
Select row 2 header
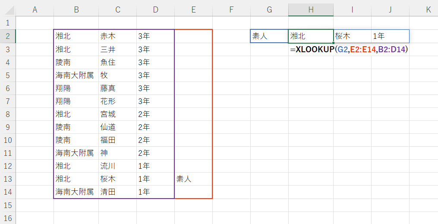pyautogui.click(x=8, y=36)
